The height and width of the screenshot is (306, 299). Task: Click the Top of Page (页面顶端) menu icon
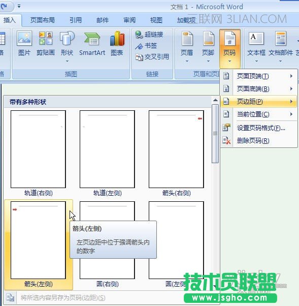pos(226,76)
